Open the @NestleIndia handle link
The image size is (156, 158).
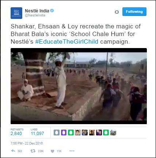pyautogui.click(x=35, y=15)
